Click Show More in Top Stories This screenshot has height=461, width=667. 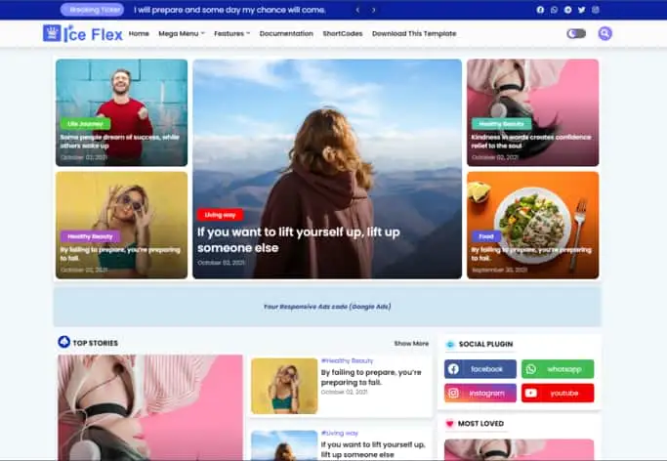point(411,343)
